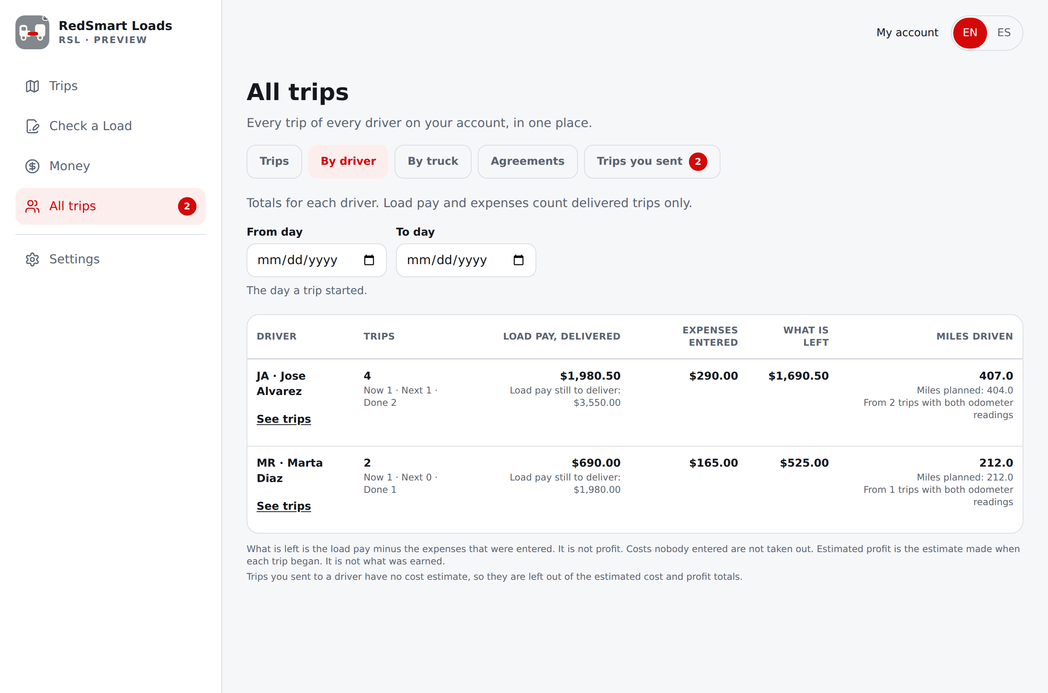Click the Money dollar-circle icon

pyautogui.click(x=32, y=166)
